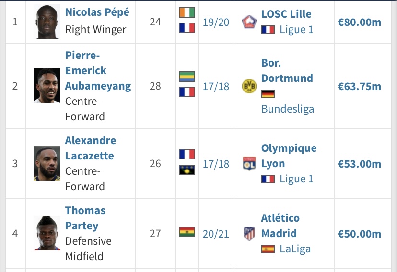Screen dimensions: 397x272
Task: Open Alexandre Lacazette's profile link
Action: click(90, 148)
